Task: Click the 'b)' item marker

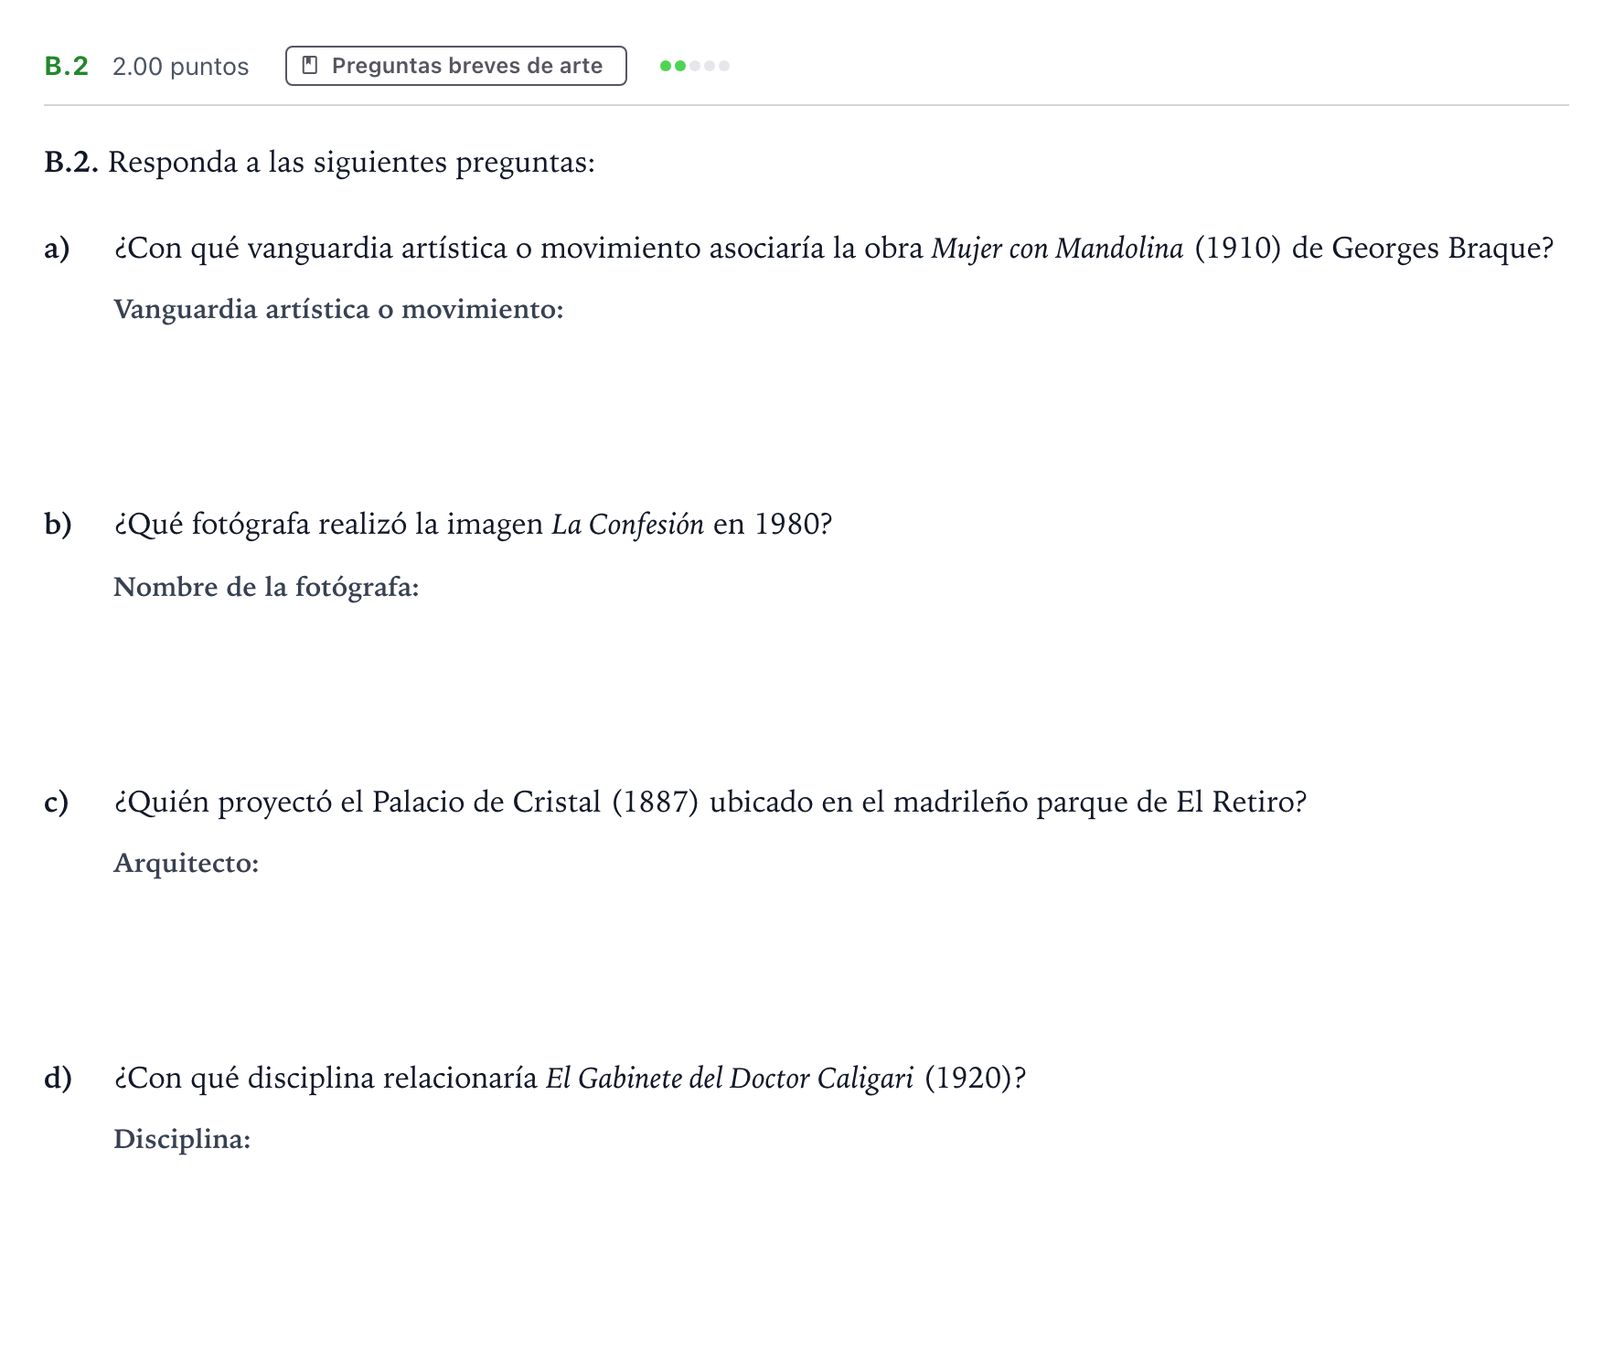Action: (58, 525)
